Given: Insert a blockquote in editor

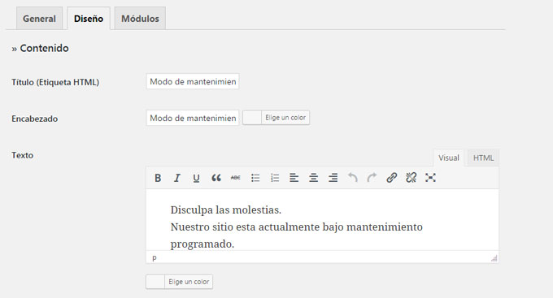Looking at the screenshot, I should tap(216, 178).
